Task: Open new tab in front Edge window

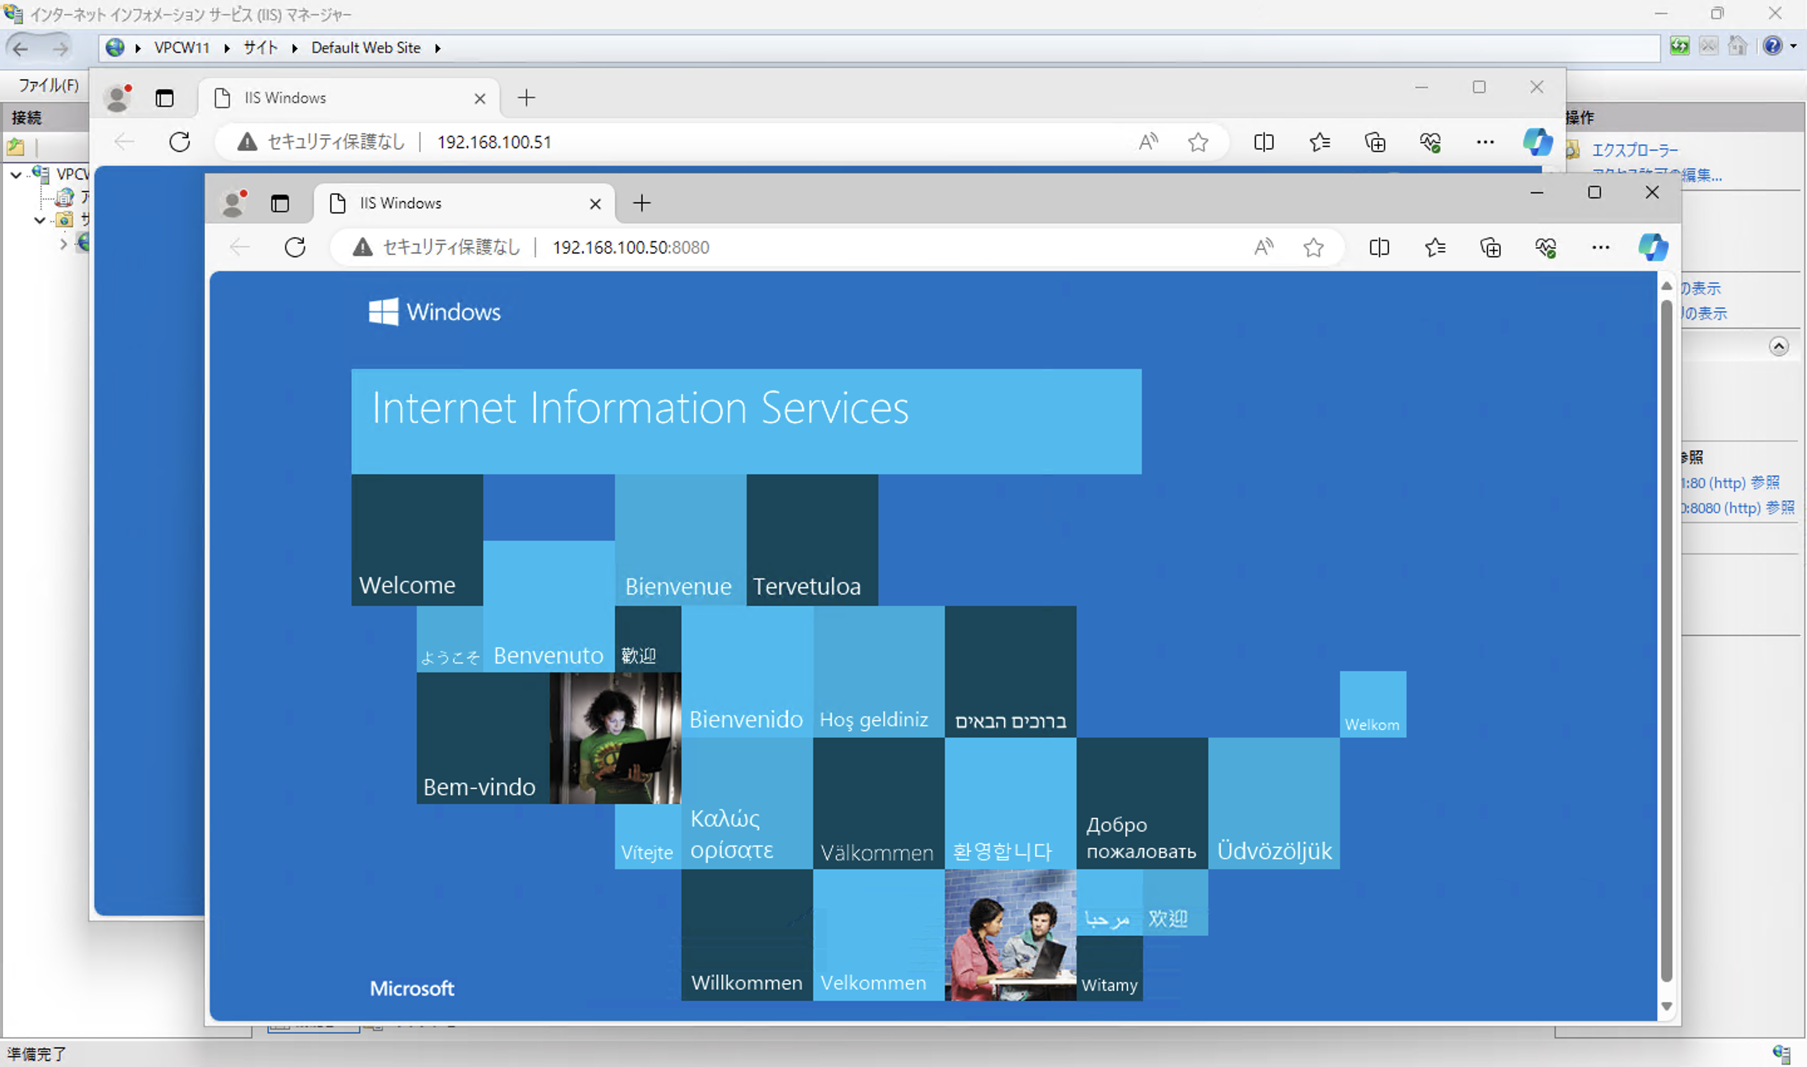Action: 641,203
